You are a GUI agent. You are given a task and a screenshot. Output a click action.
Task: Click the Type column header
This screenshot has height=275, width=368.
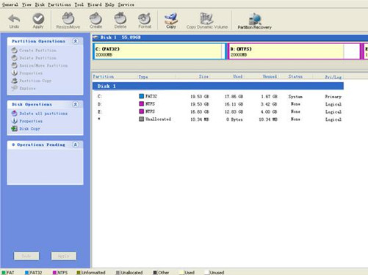pos(143,77)
